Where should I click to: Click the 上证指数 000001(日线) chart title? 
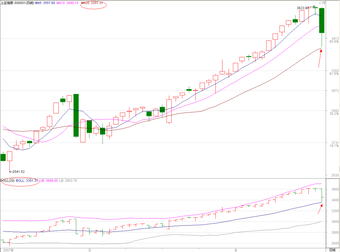point(17,3)
